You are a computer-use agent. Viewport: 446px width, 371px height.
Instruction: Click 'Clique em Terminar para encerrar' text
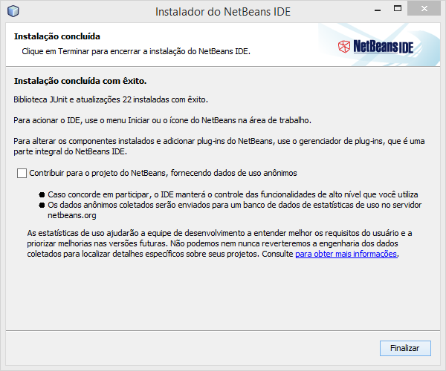click(x=136, y=51)
